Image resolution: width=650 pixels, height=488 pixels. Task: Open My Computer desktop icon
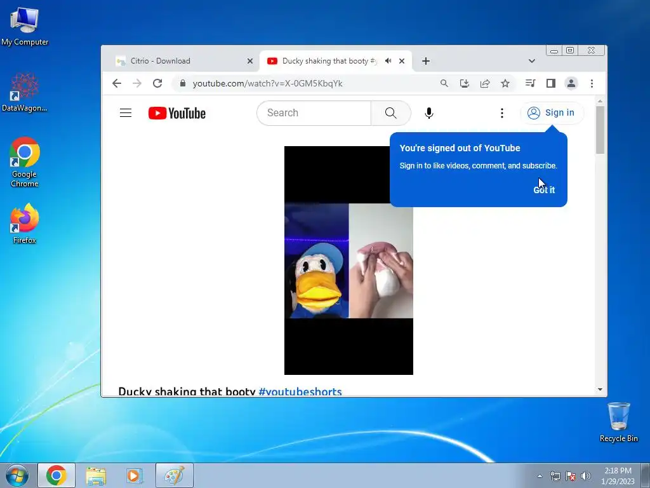point(25,27)
